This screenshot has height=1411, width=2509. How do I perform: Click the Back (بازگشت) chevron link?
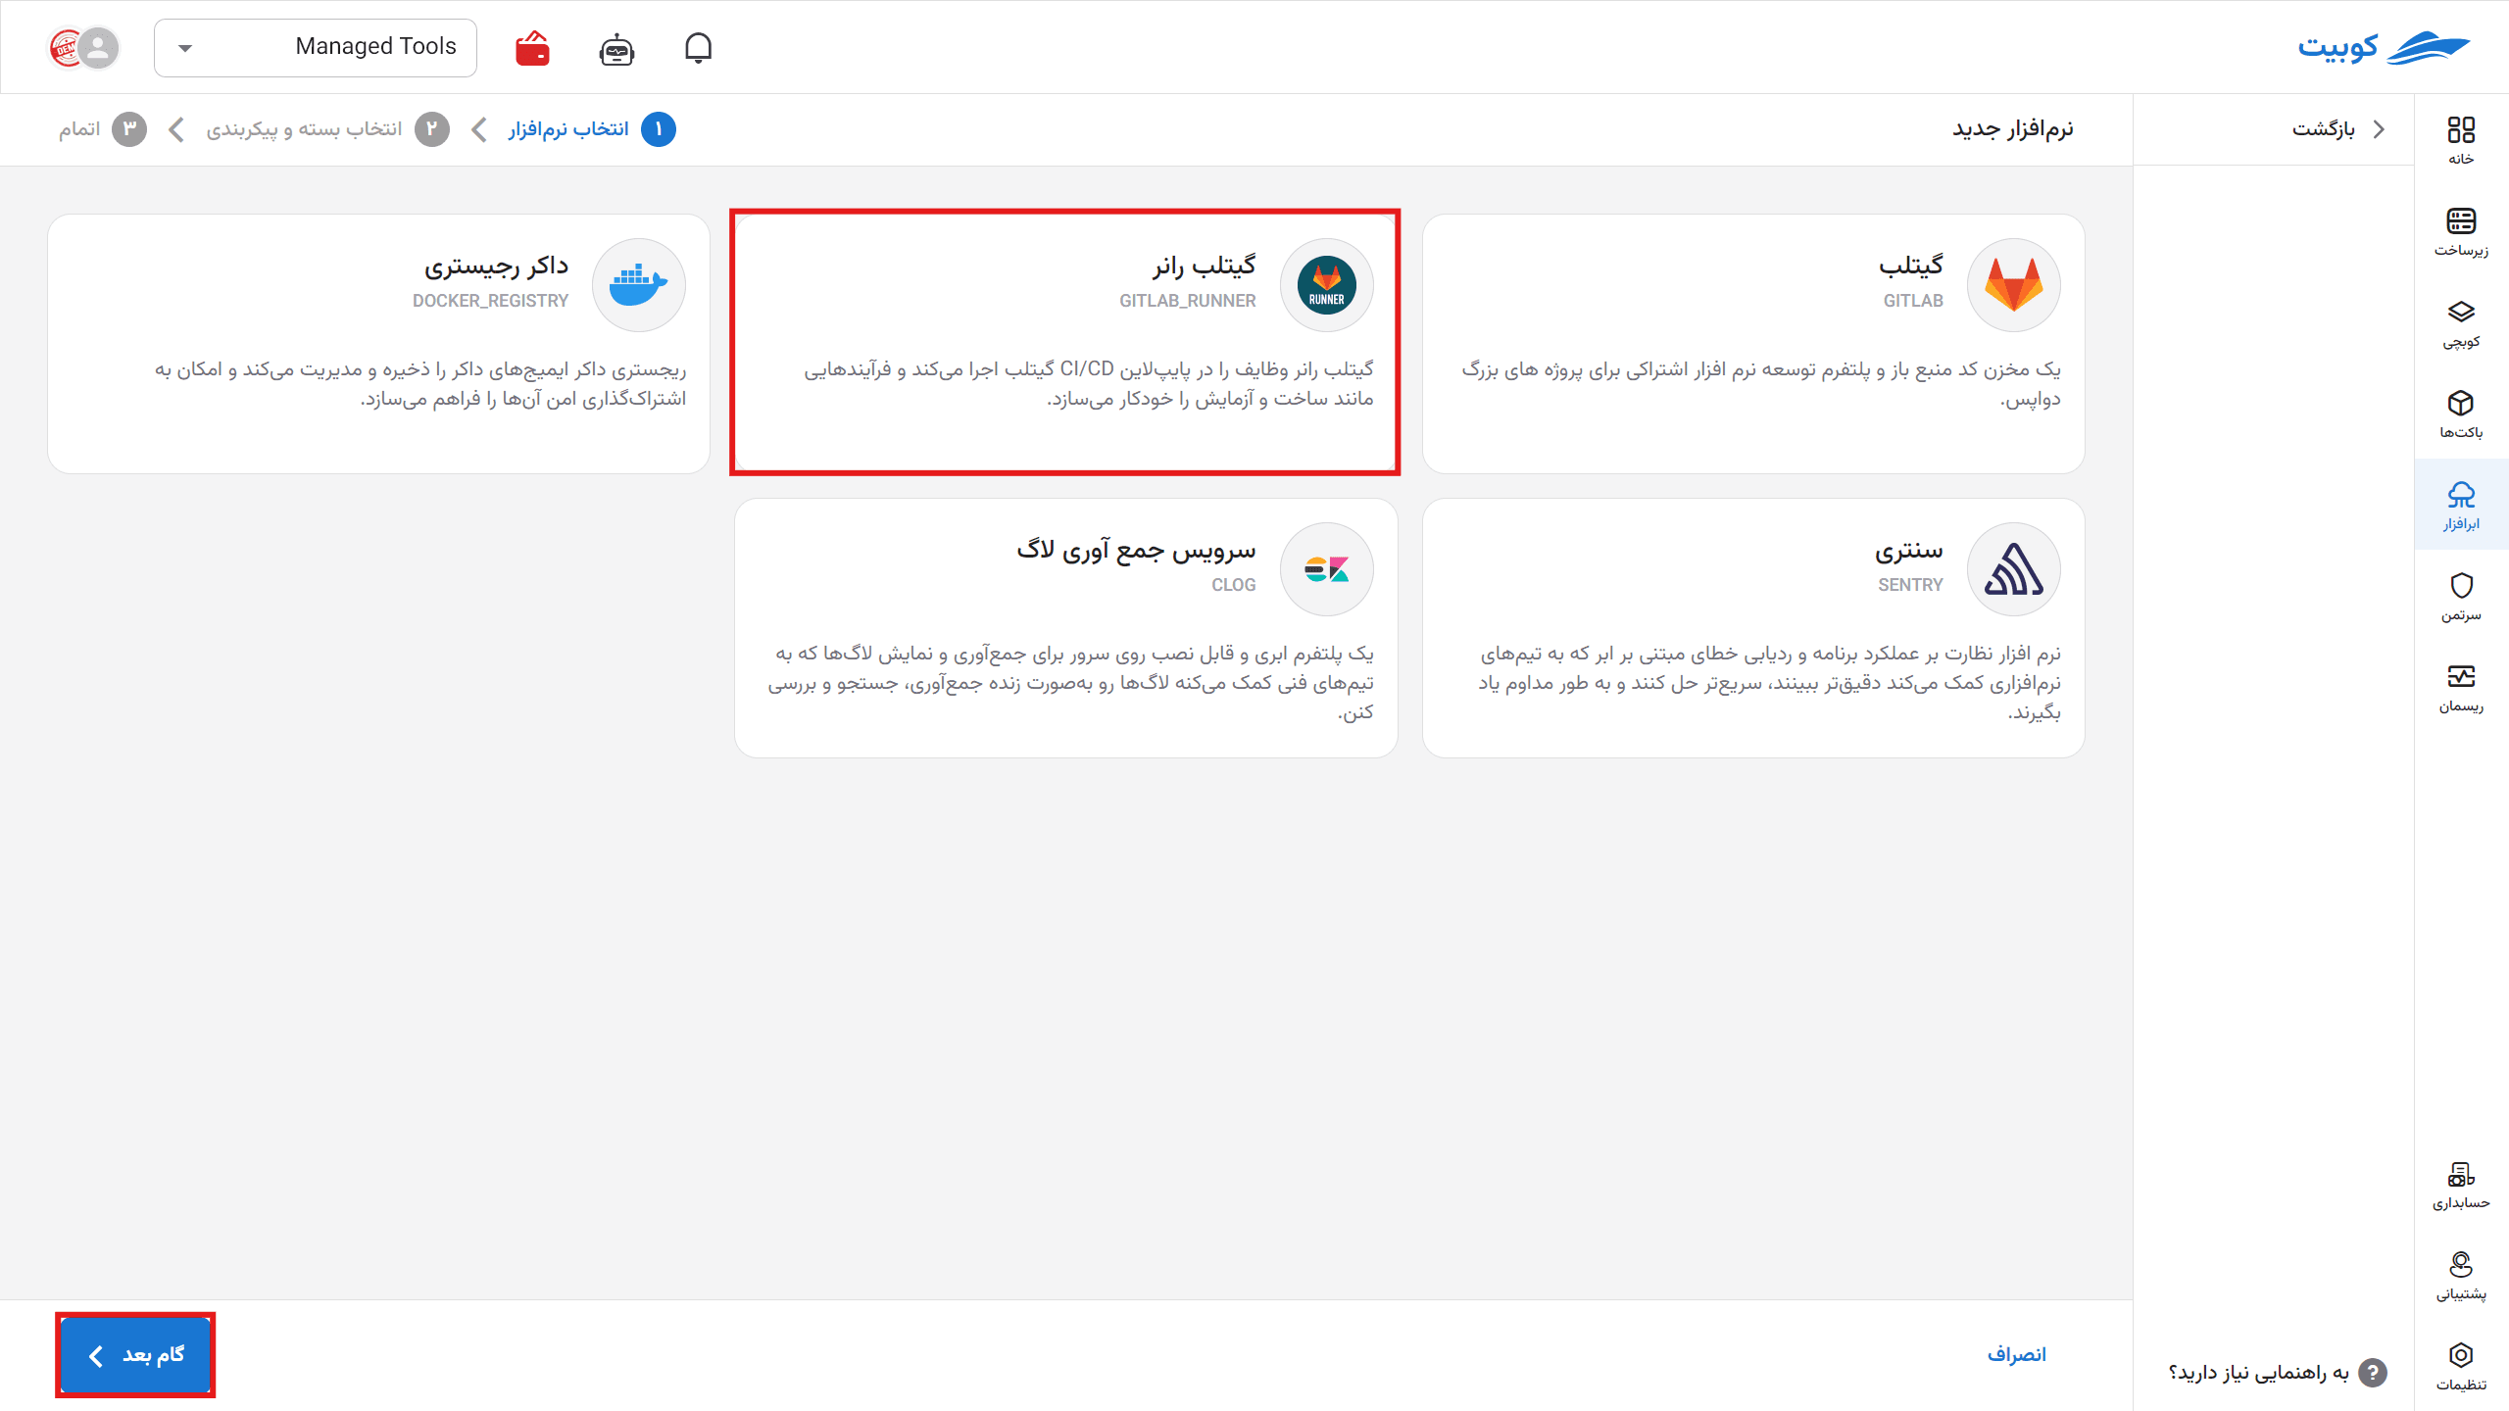[2338, 129]
